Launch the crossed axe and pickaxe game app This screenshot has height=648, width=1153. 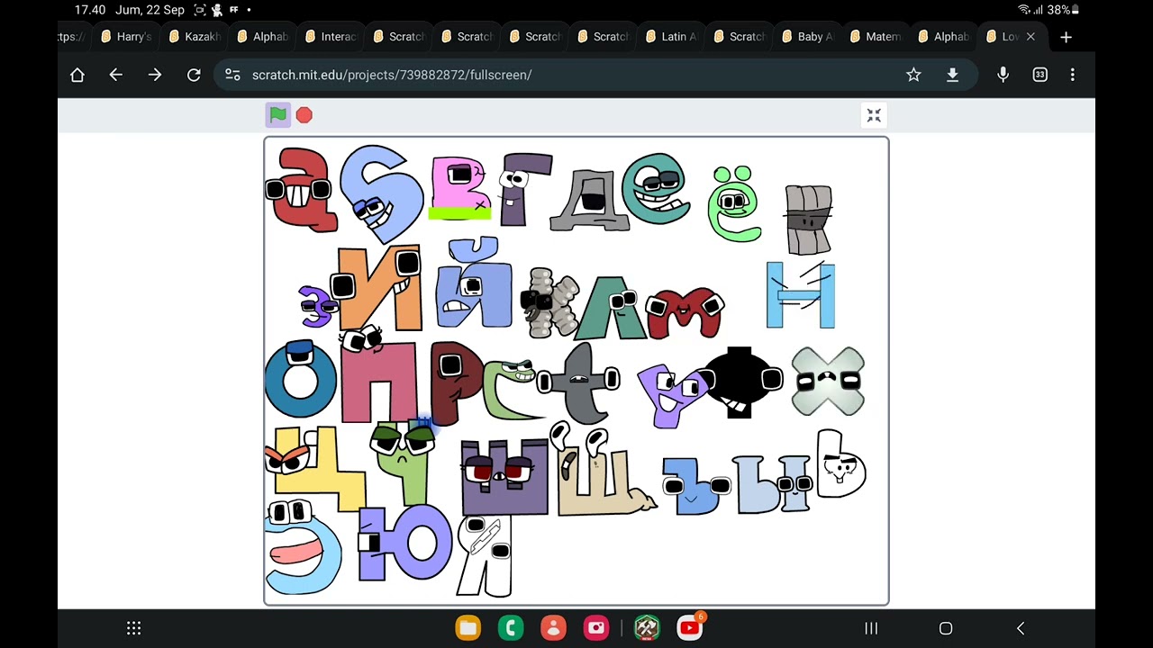(647, 628)
